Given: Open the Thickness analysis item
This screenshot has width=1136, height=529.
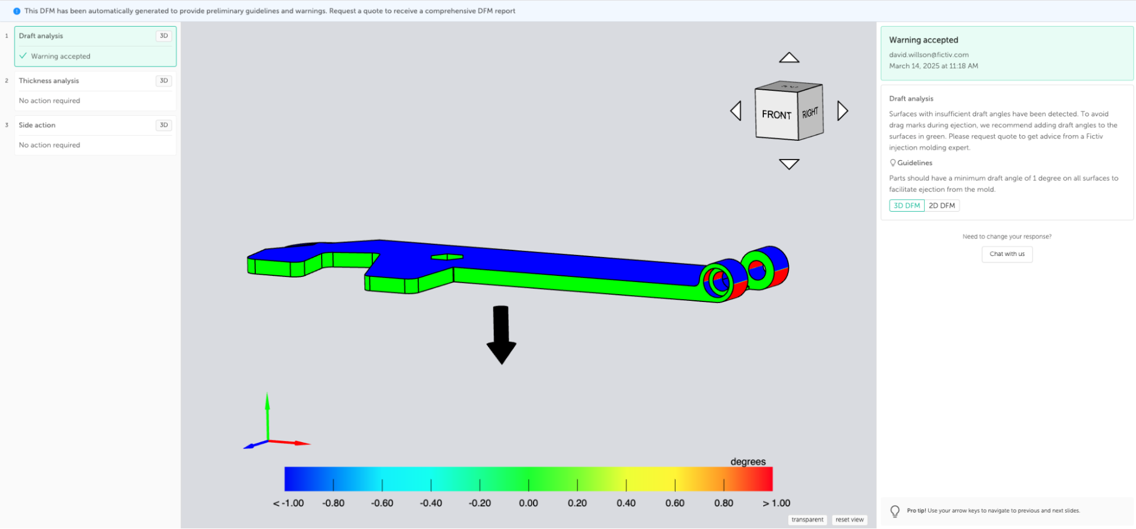Looking at the screenshot, I should click(49, 81).
